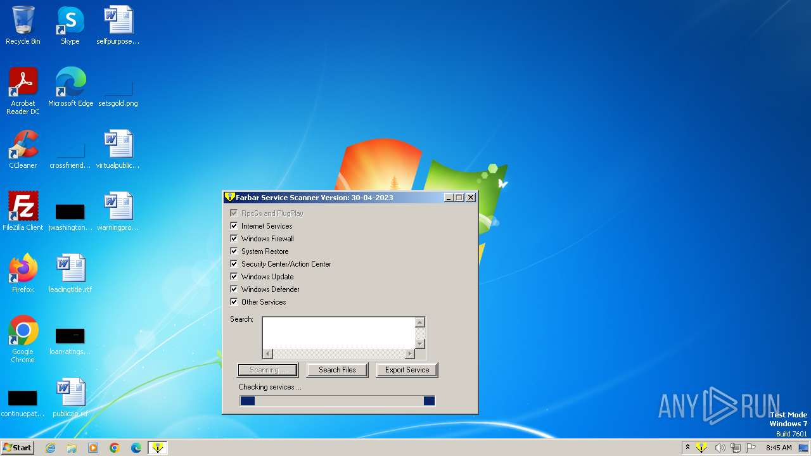Open publiczip.rtf document icon
The width and height of the screenshot is (811, 456).
(x=70, y=398)
